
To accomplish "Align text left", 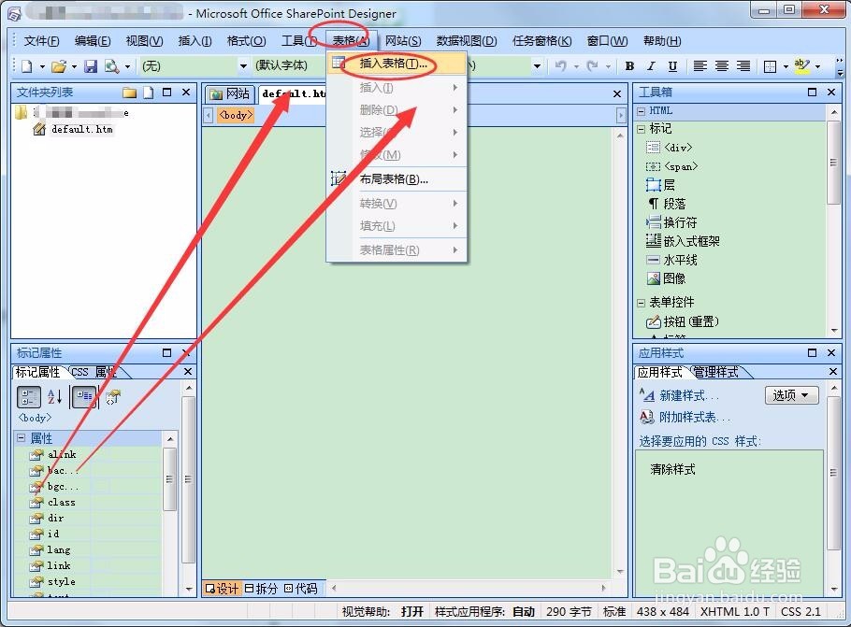I will [x=700, y=66].
